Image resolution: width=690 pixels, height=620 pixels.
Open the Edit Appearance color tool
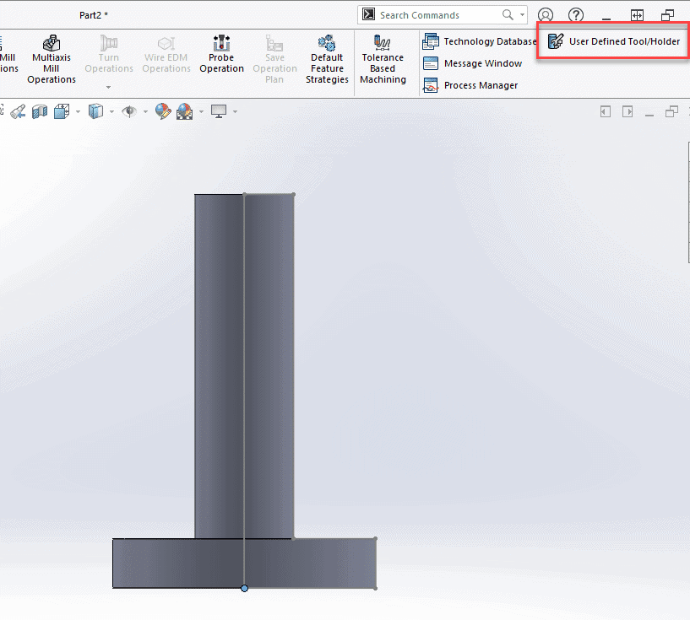(163, 111)
